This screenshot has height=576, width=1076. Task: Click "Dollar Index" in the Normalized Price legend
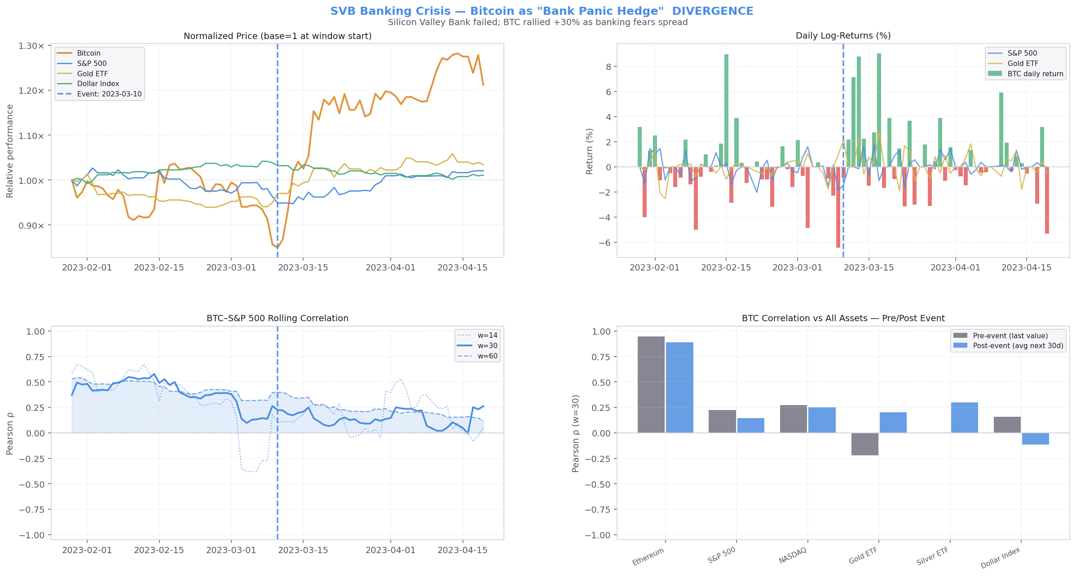(98, 84)
